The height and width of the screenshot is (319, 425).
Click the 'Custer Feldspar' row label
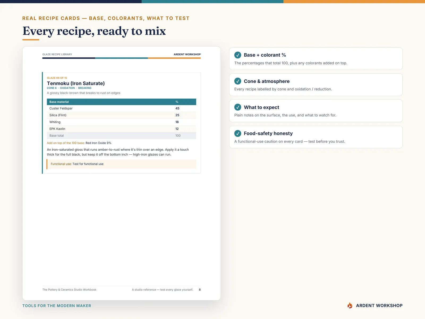(61, 108)
